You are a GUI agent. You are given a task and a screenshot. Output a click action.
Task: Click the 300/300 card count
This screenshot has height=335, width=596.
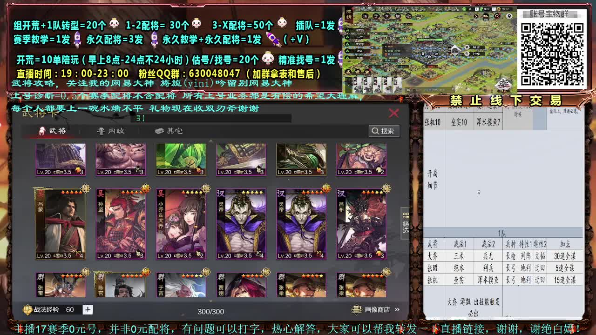pyautogui.click(x=210, y=311)
